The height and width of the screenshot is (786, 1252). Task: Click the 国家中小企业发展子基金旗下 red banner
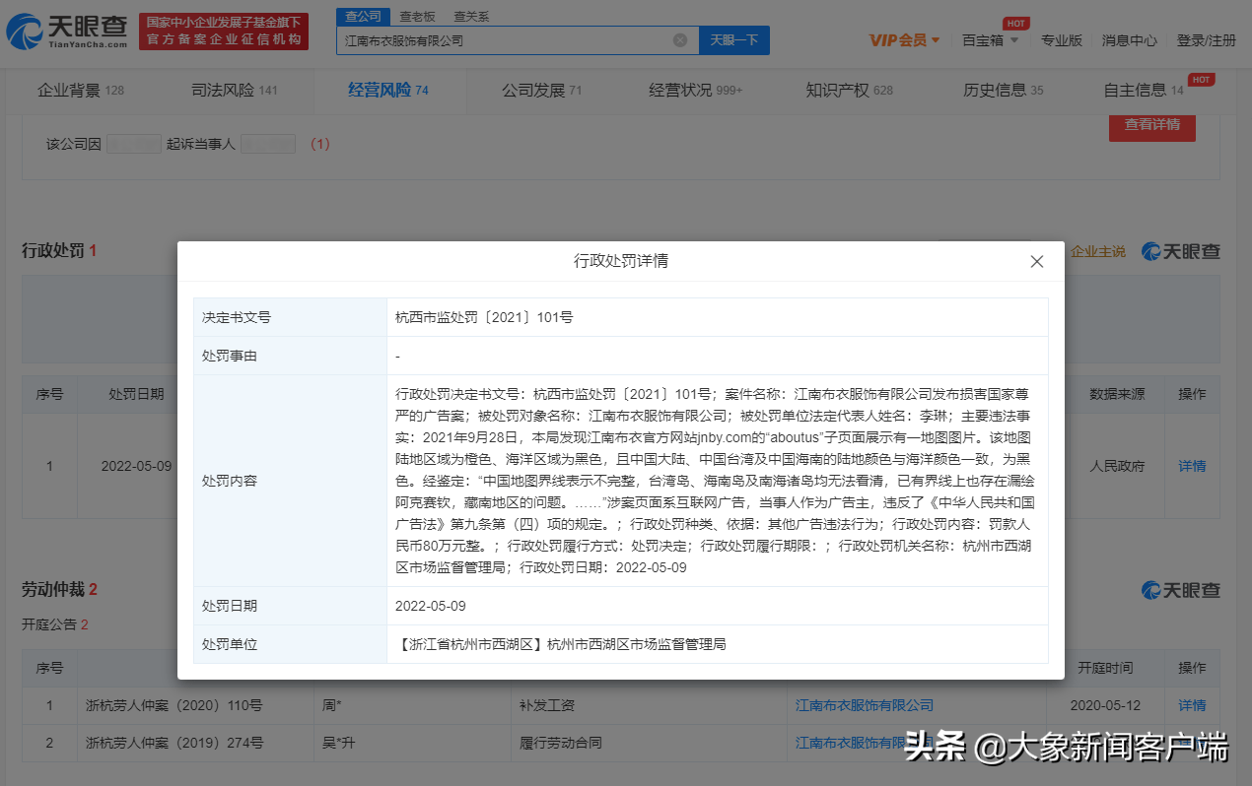(224, 32)
